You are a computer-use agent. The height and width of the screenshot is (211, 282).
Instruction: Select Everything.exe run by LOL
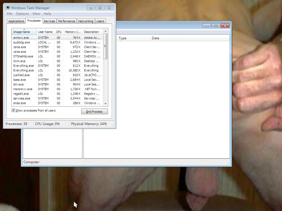pos(58,70)
